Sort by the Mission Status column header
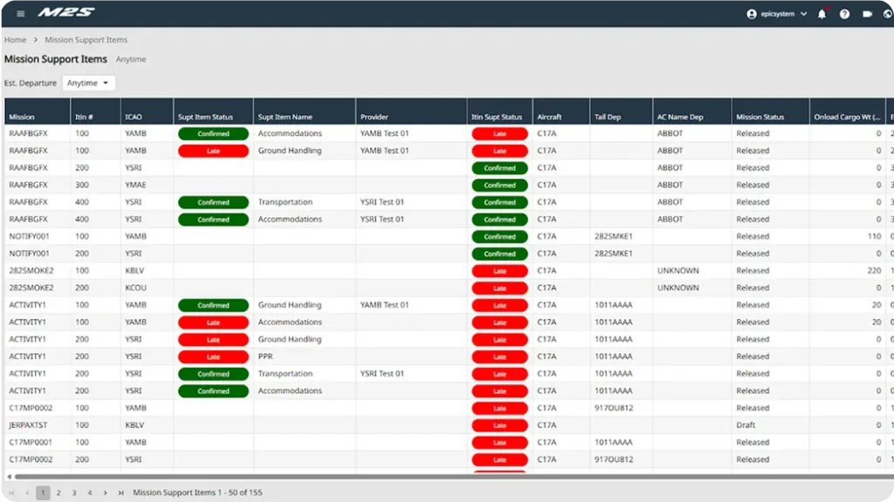894x502 pixels. tap(760, 117)
